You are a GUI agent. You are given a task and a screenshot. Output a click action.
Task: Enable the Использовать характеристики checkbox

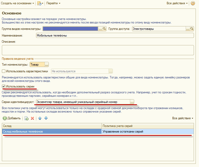(3, 71)
